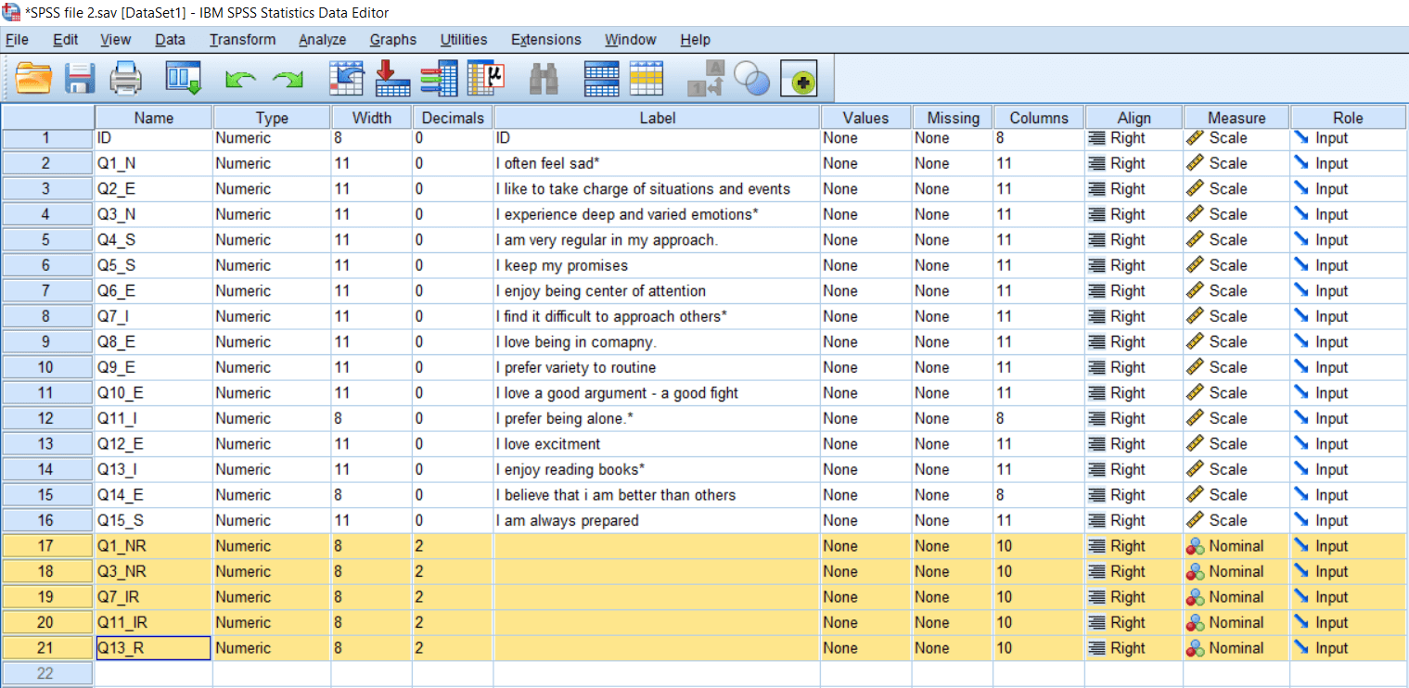Insert new cases into the dataset
This screenshot has height=688, width=1409.
600,78
